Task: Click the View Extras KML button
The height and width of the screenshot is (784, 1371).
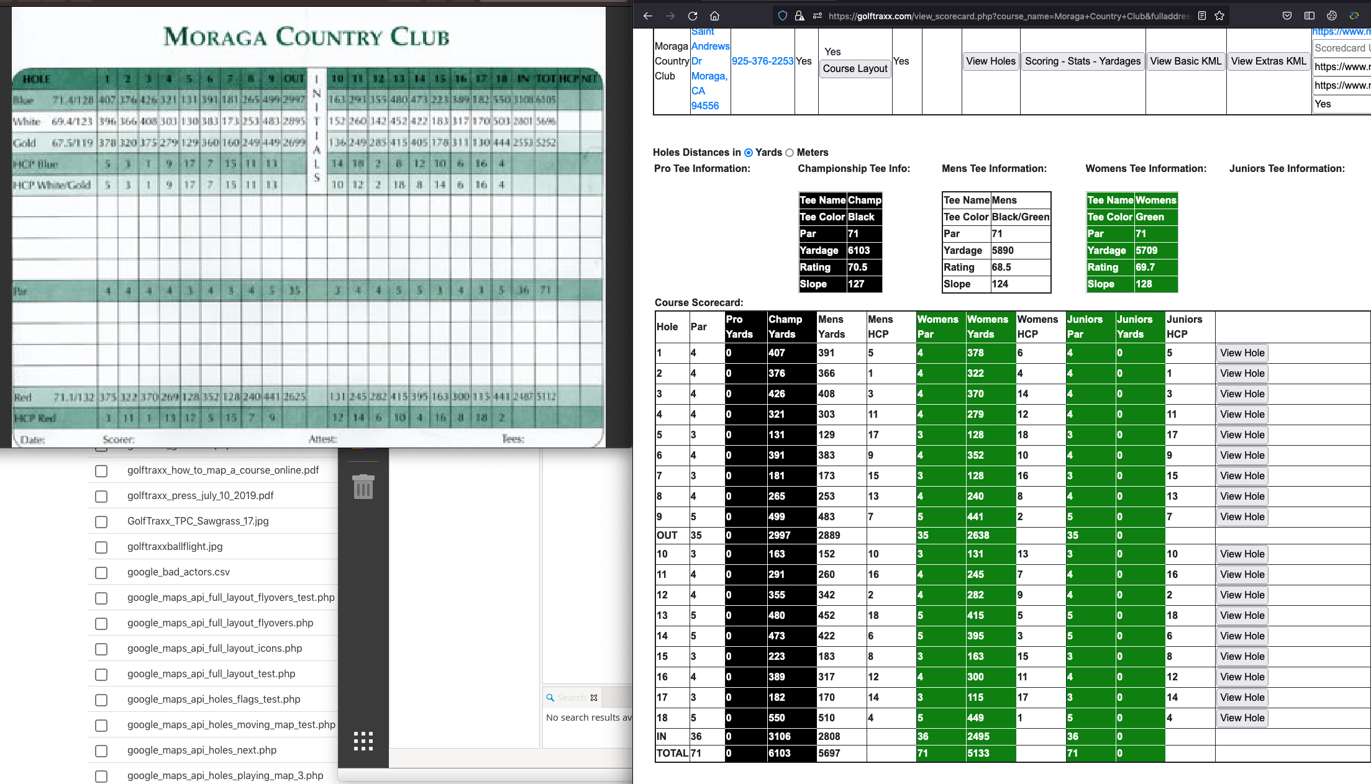Action: click(1269, 61)
